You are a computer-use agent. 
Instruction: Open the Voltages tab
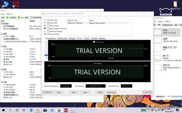tap(72, 38)
